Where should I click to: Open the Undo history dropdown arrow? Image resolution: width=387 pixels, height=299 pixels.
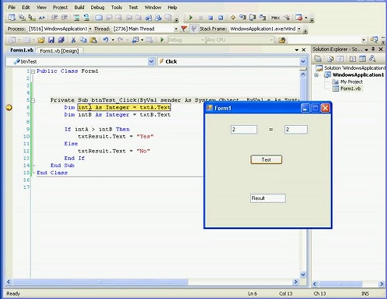tap(113, 40)
